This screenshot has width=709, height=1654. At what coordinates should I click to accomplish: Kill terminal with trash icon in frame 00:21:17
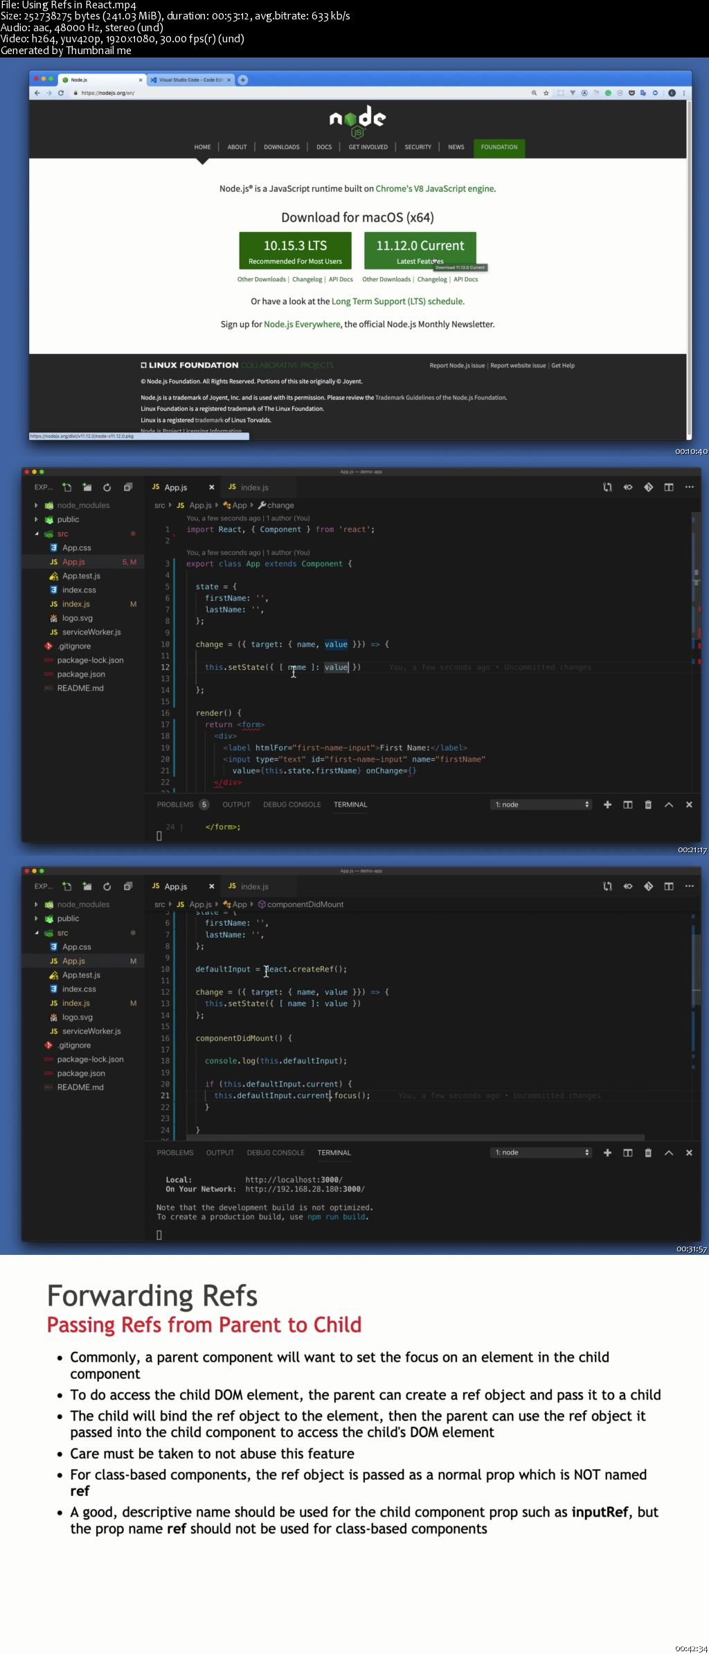click(x=648, y=804)
